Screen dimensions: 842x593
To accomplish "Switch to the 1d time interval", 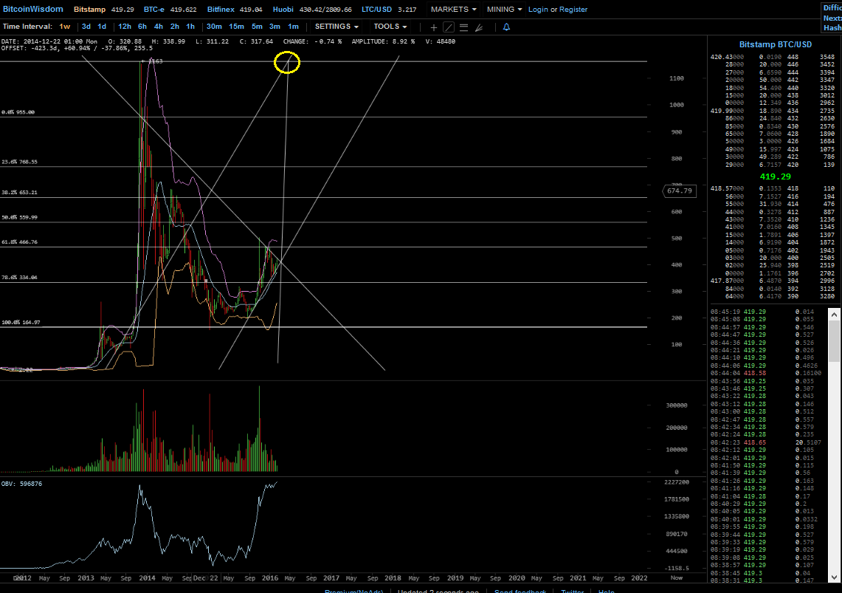I will coord(102,27).
